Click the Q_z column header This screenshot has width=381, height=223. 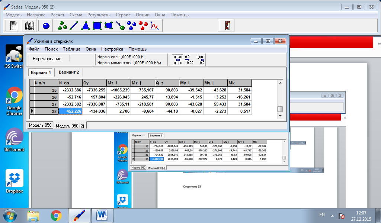point(167,83)
